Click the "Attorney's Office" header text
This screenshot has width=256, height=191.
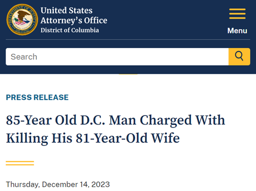tap(74, 20)
